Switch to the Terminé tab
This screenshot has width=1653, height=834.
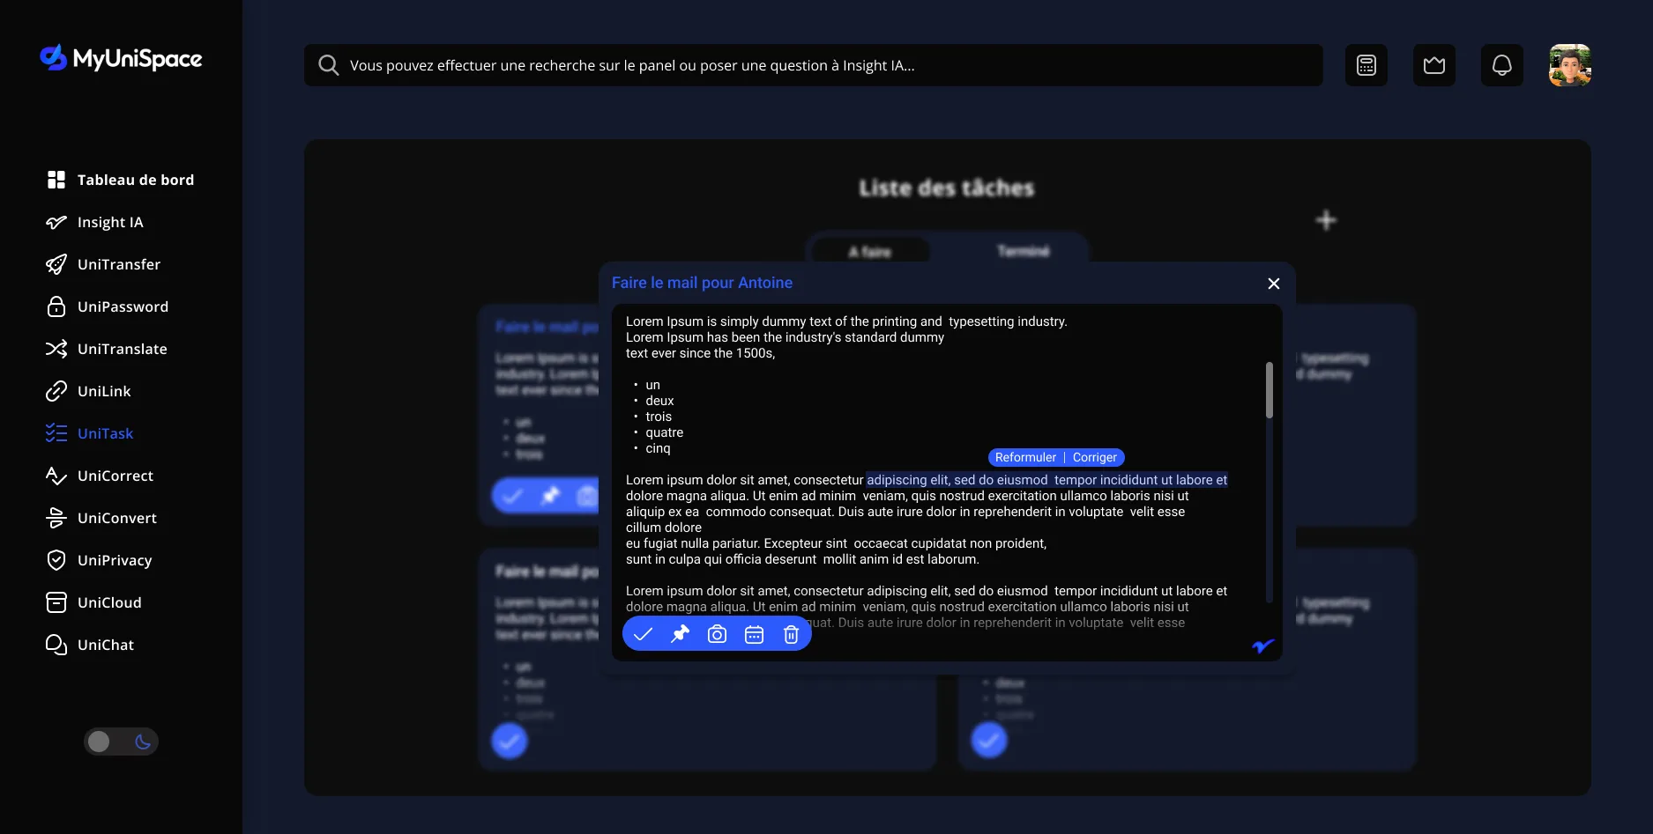point(1024,252)
